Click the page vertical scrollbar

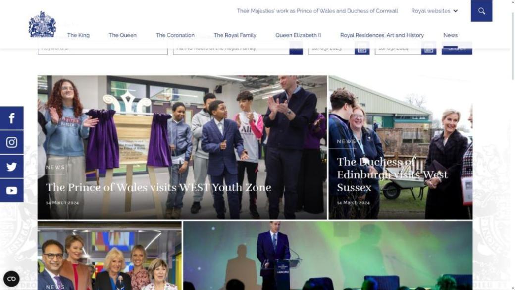pyautogui.click(x=513, y=145)
